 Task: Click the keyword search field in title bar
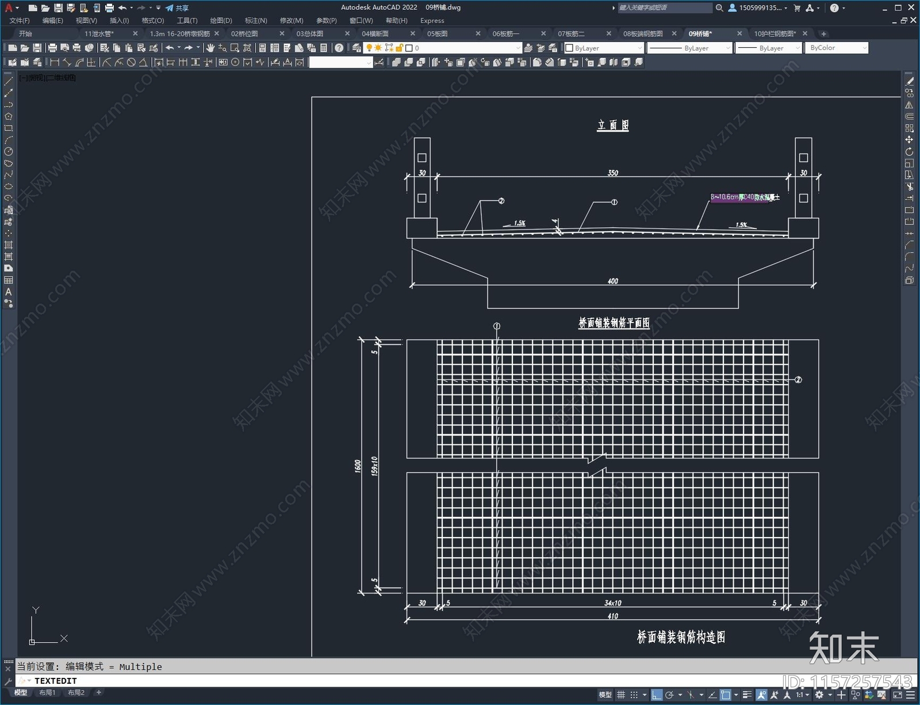[665, 7]
